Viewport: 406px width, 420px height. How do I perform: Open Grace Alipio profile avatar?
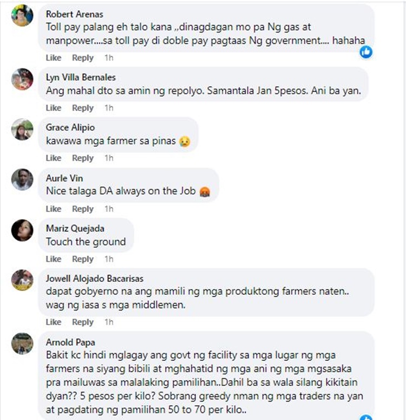[x=22, y=130]
